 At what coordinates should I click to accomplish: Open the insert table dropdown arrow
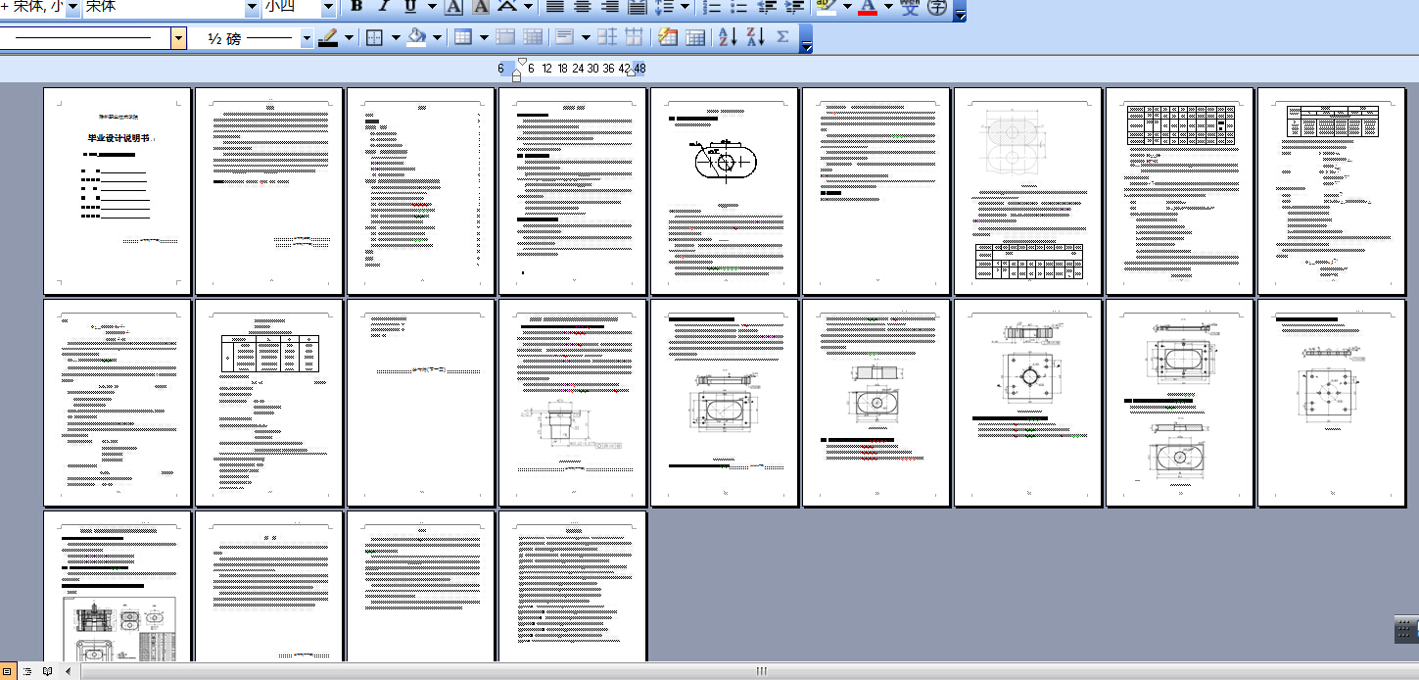[484, 38]
